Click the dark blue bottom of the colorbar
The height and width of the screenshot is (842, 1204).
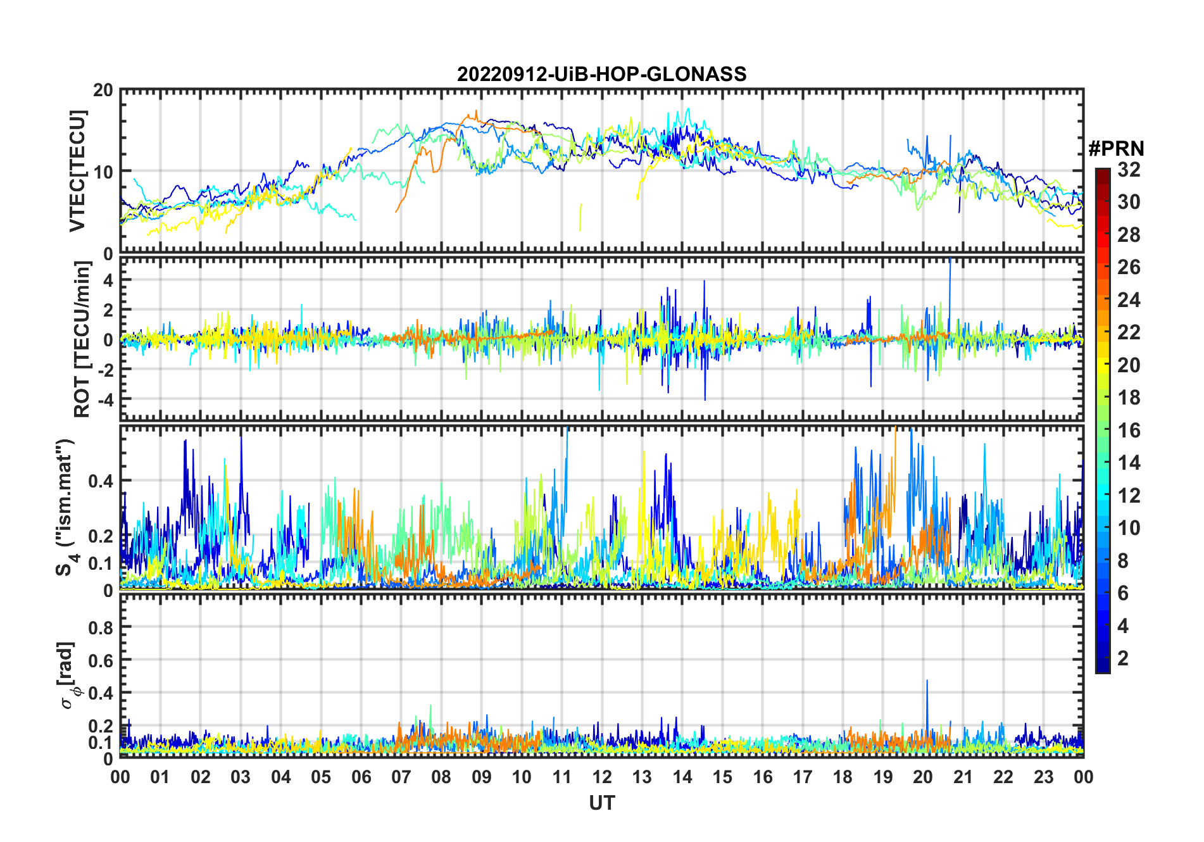1102,667
